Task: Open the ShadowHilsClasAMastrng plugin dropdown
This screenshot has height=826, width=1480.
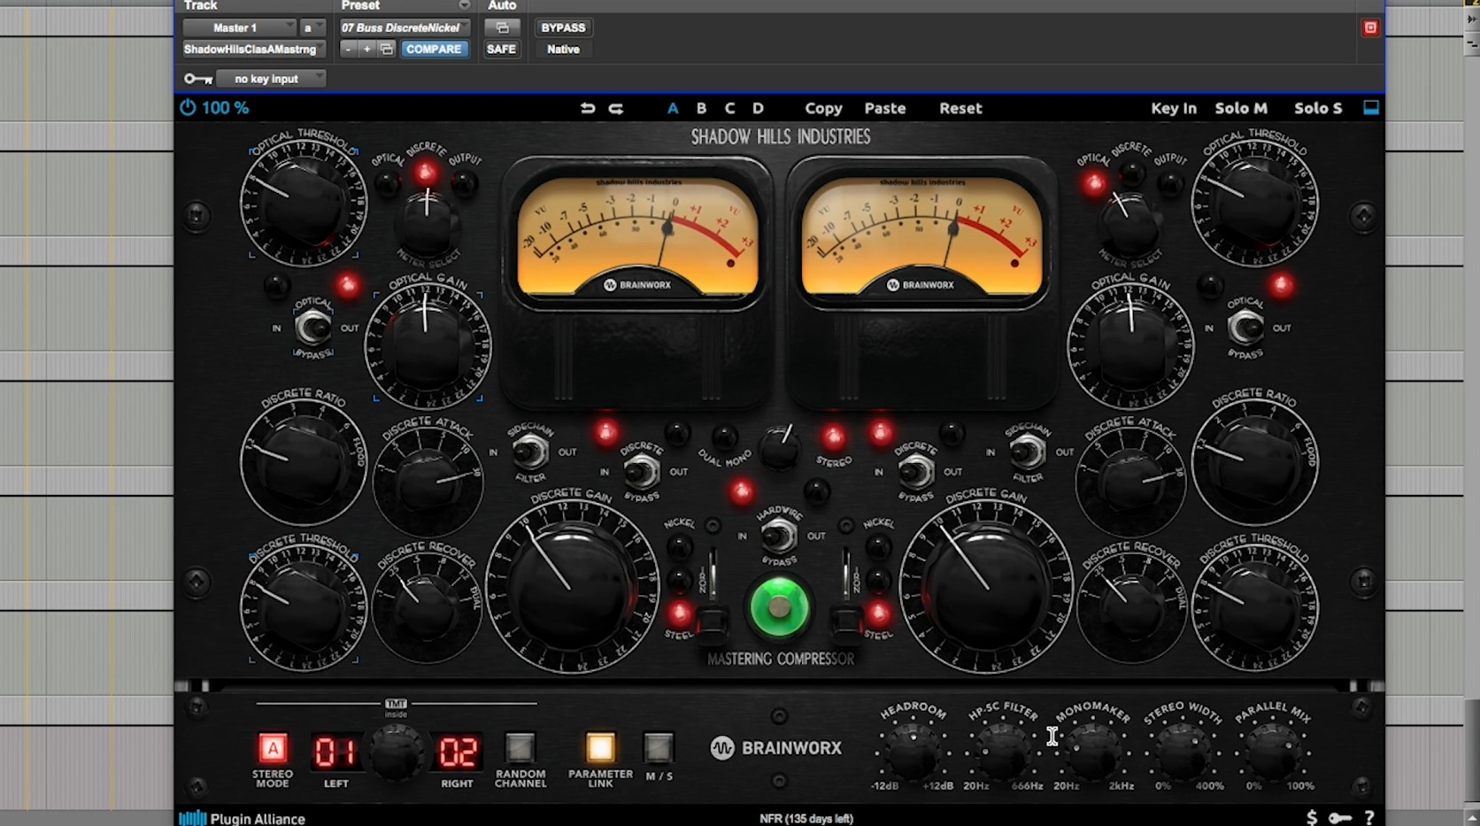Action: [254, 50]
